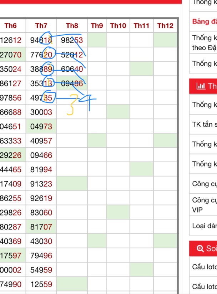Click the Th8 column header
The width and height of the screenshot is (217, 294).
[72, 26]
